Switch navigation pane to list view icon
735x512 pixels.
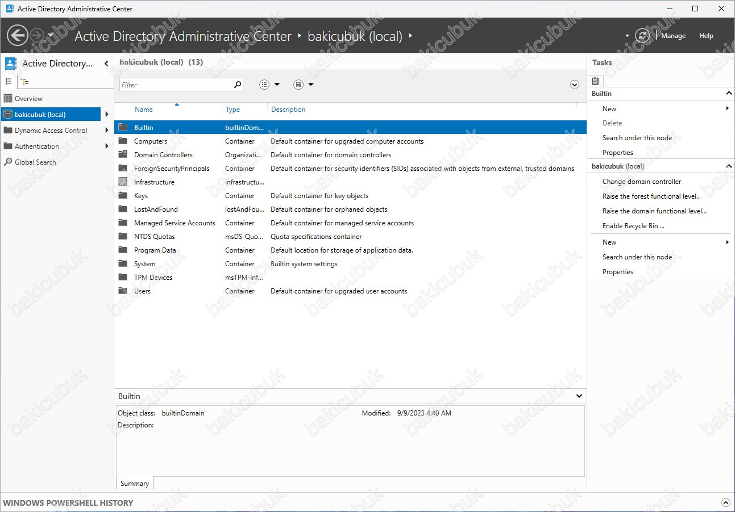pos(9,82)
